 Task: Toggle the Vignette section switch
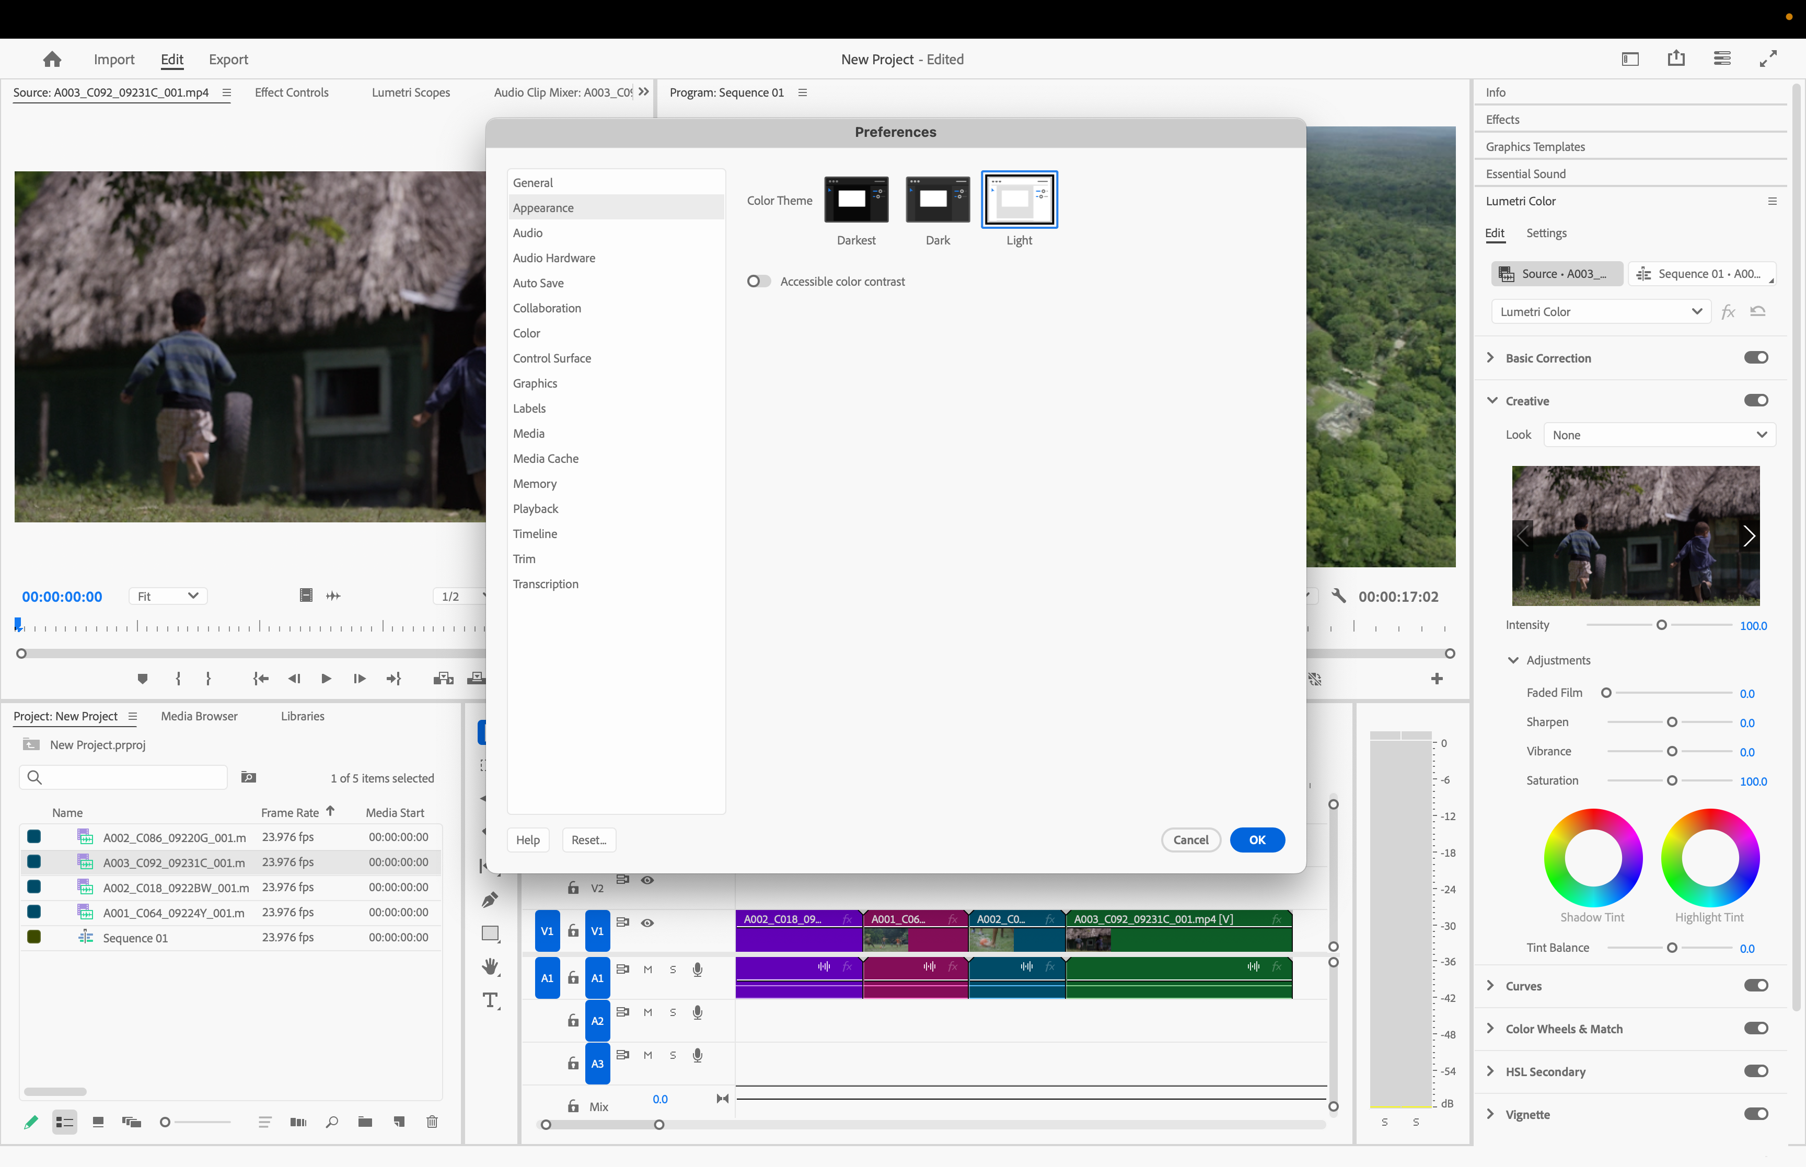pos(1756,1114)
